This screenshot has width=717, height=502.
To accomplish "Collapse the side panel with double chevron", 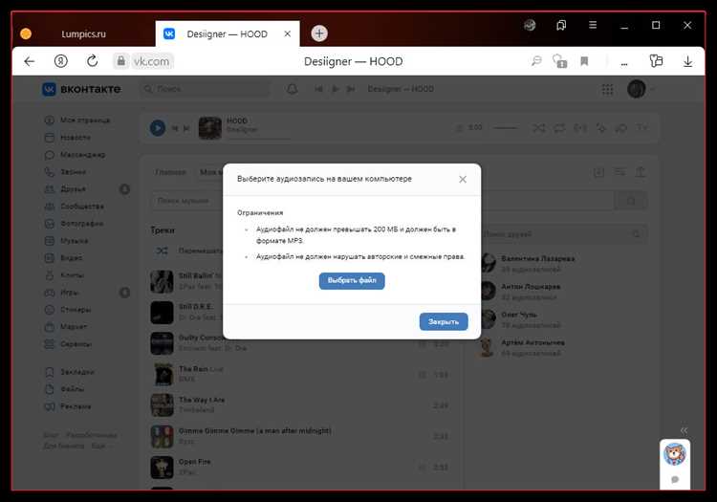I will tap(684, 430).
